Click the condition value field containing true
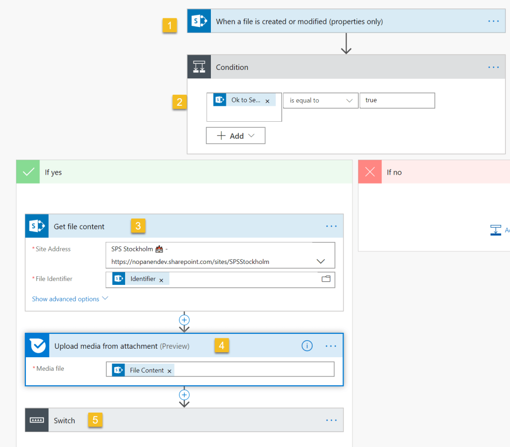The height and width of the screenshot is (447, 510). (397, 100)
